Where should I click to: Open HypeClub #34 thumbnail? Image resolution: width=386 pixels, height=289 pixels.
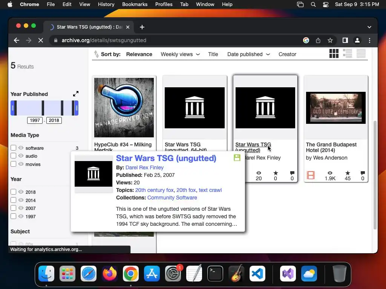pyautogui.click(x=124, y=108)
